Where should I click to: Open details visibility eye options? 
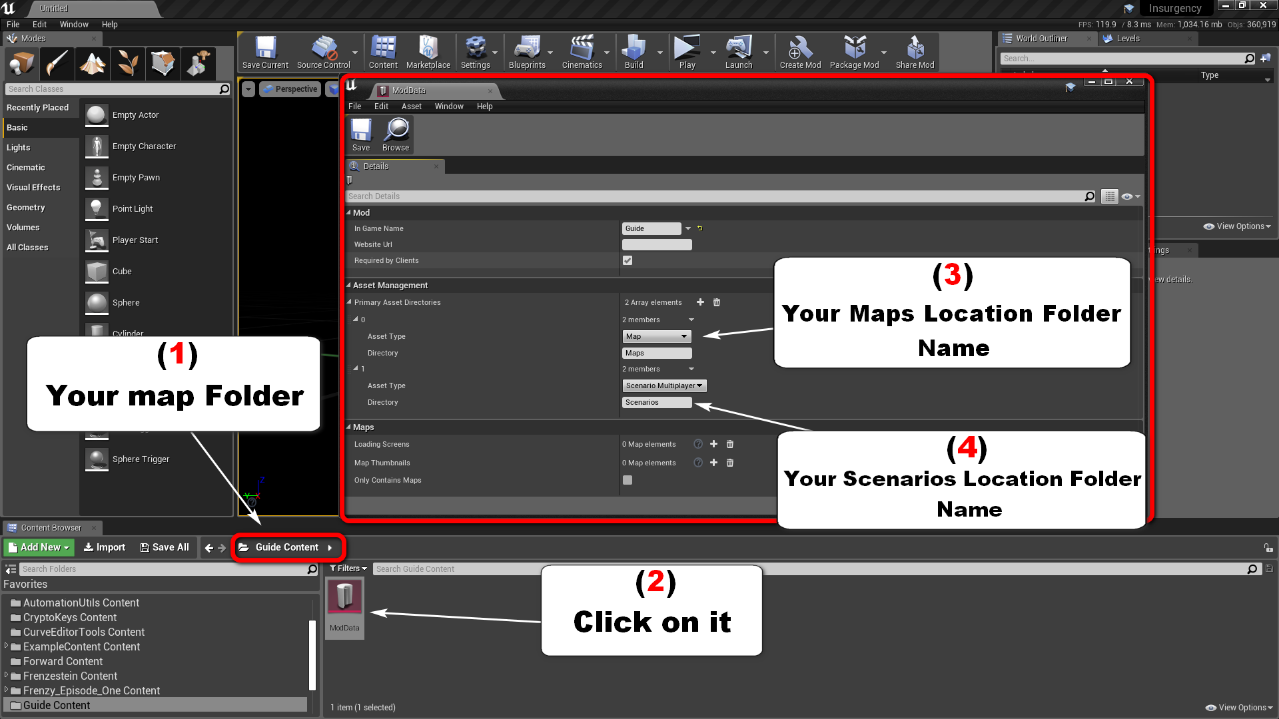pos(1130,196)
